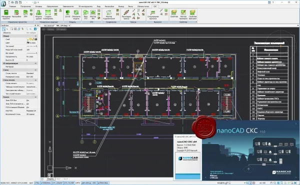Toggle ОТС-ПОЛЯР polar tracking

coord(69,183)
